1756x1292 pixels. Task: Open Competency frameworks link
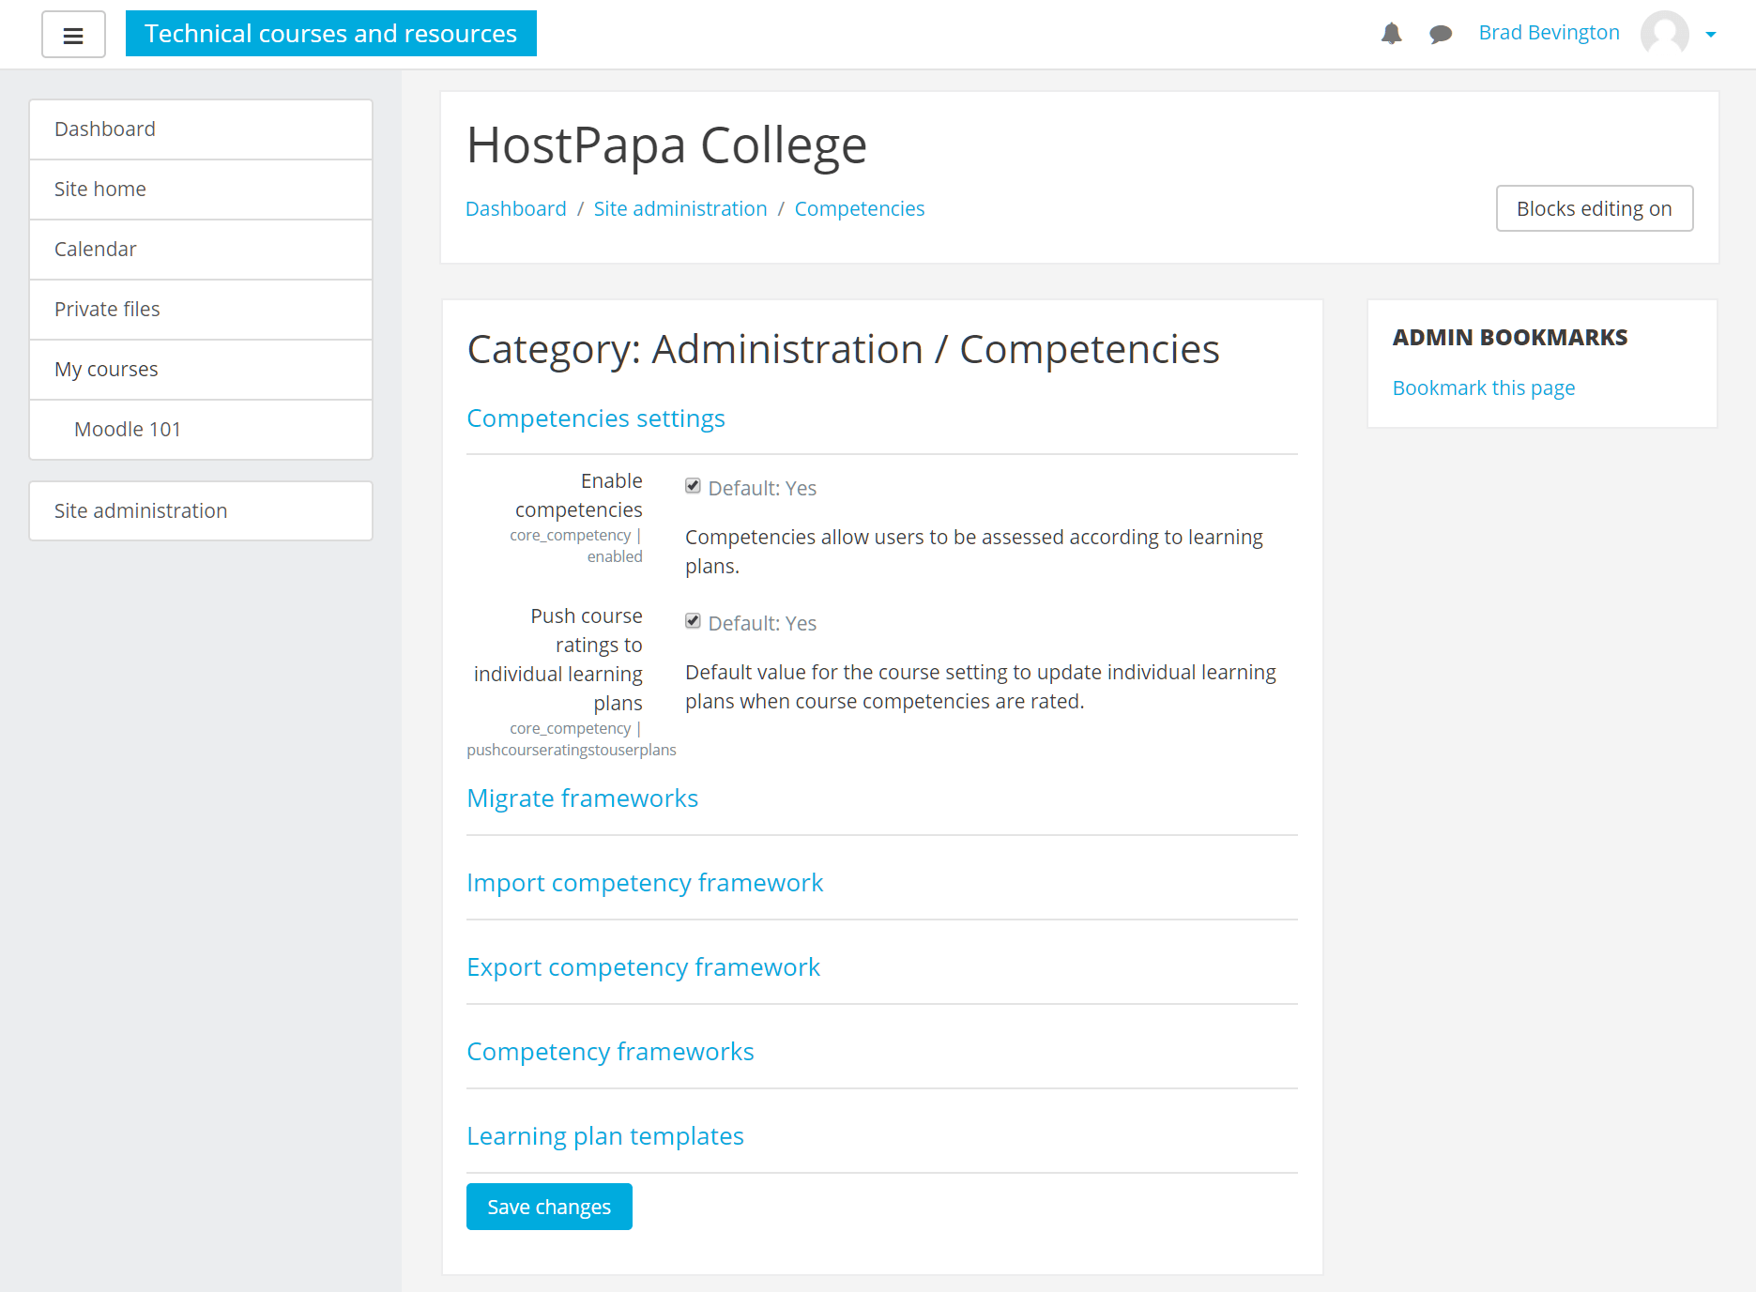[611, 1052]
